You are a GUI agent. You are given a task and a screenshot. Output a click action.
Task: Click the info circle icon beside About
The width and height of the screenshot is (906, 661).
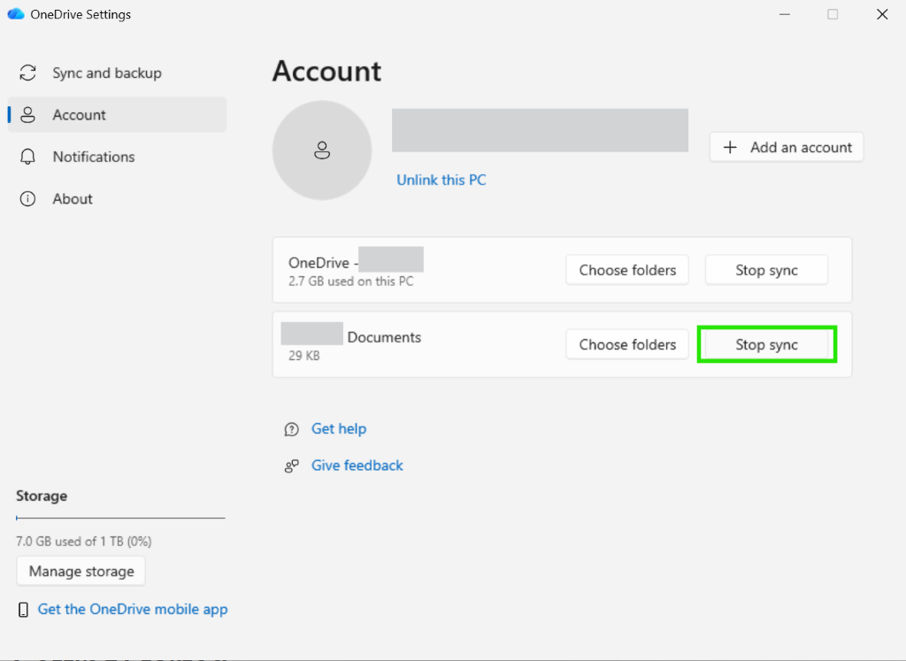click(x=27, y=199)
